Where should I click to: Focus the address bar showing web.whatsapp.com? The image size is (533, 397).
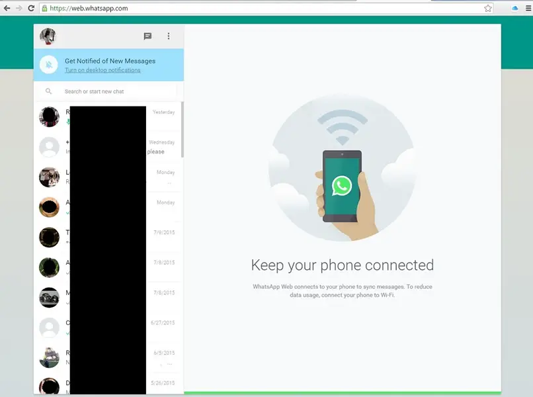266,8
